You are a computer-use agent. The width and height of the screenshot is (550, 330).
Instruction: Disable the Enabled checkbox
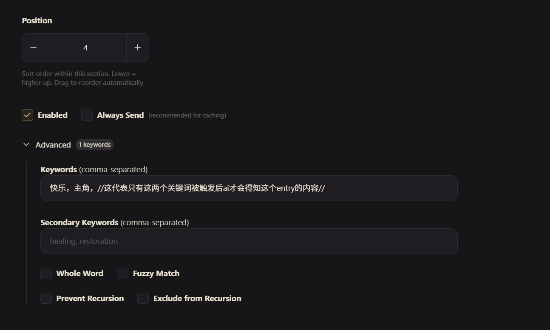click(27, 115)
